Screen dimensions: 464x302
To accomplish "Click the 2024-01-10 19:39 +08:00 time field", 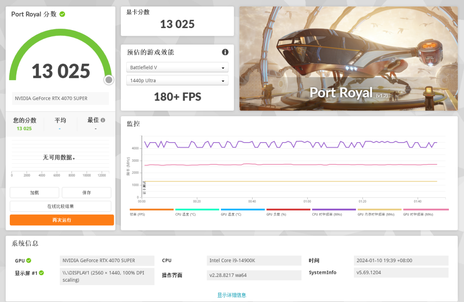I will (401, 261).
